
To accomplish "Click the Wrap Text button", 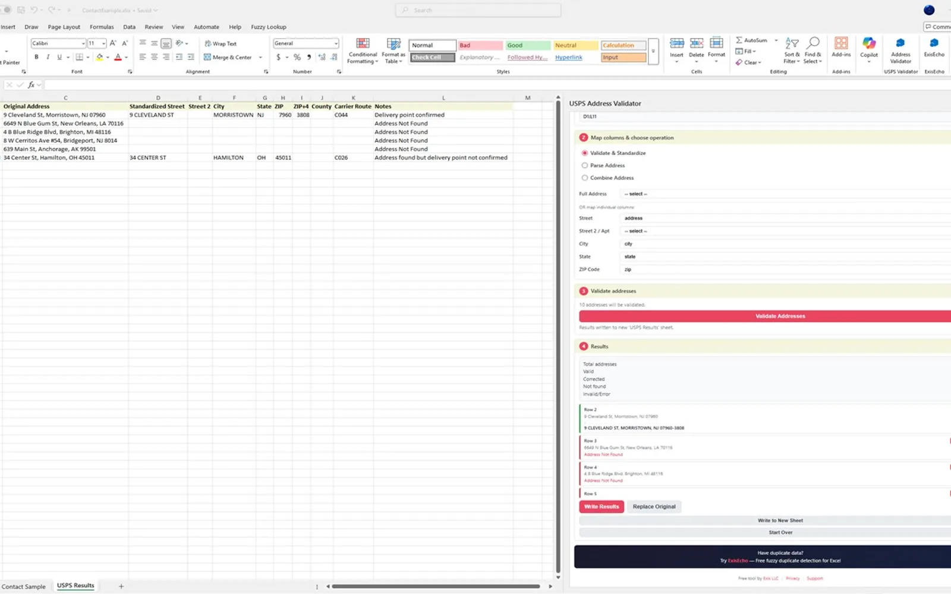I will (221, 43).
